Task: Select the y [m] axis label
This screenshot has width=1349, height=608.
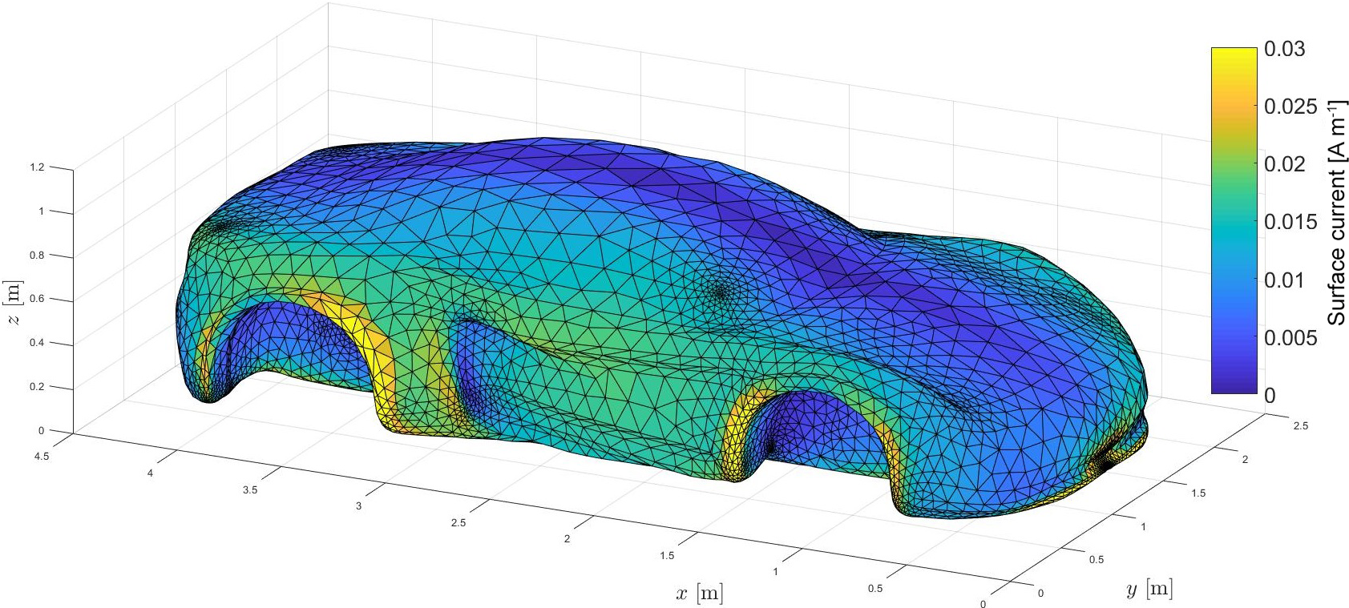Action: [1149, 590]
